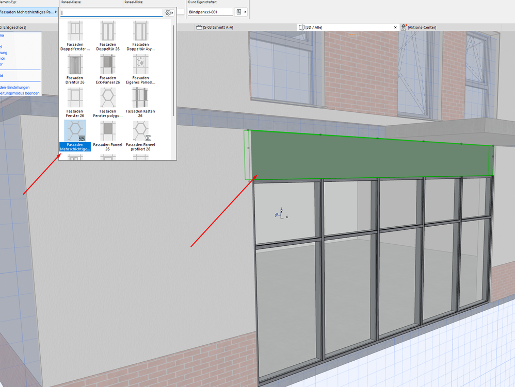Select the Fassaden Drehtür 26 panel
The height and width of the screenshot is (387, 515).
click(x=75, y=69)
